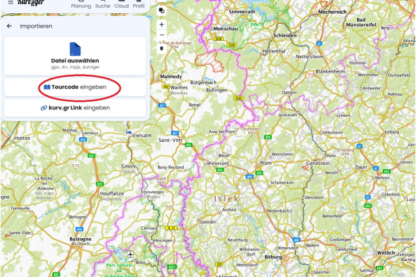Go back using the Importieren arrow
Screen dimensions: 416x277
[10, 26]
